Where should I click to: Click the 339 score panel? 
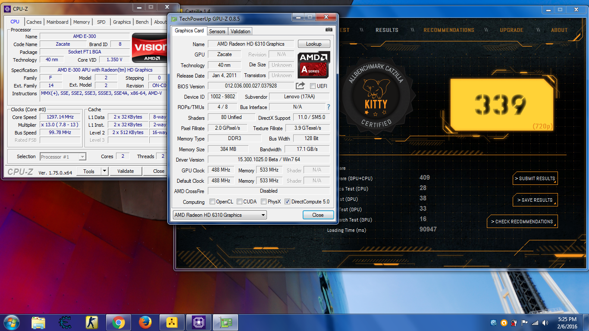(x=502, y=104)
